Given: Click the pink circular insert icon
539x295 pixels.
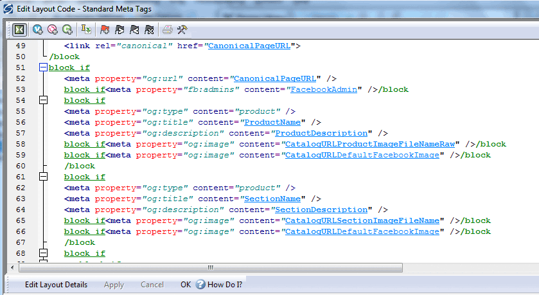Looking at the screenshot, I should tap(53, 29).
